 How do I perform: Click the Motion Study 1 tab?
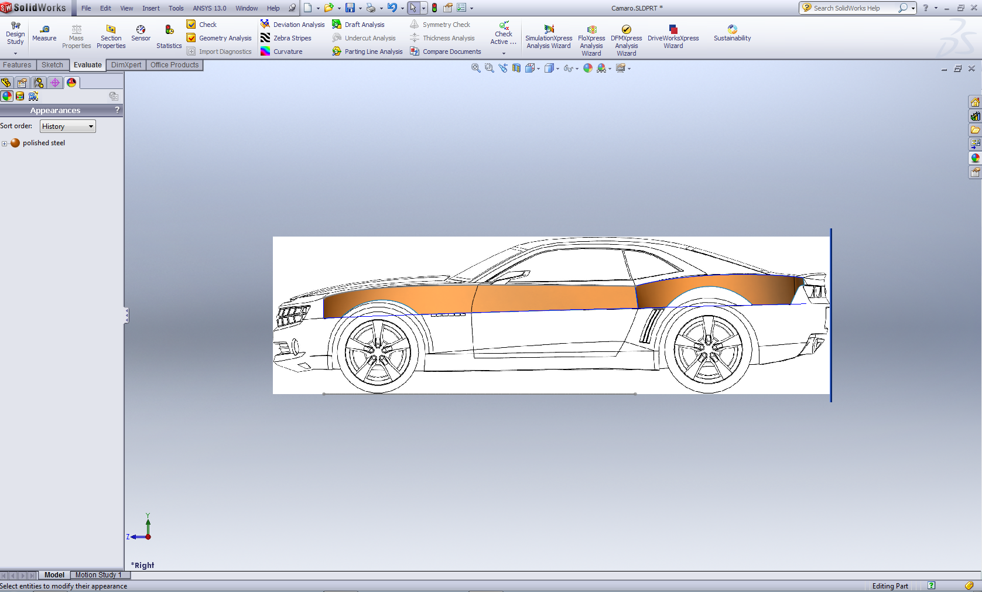98,575
